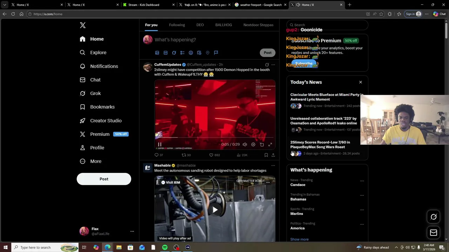
Task: Switch to the Stream - Kick Dashboard browser tab
Action: click(x=148, y=5)
